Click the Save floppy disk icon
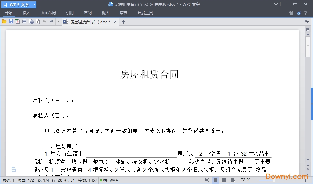Screen dimensions: 313x184 11,22
